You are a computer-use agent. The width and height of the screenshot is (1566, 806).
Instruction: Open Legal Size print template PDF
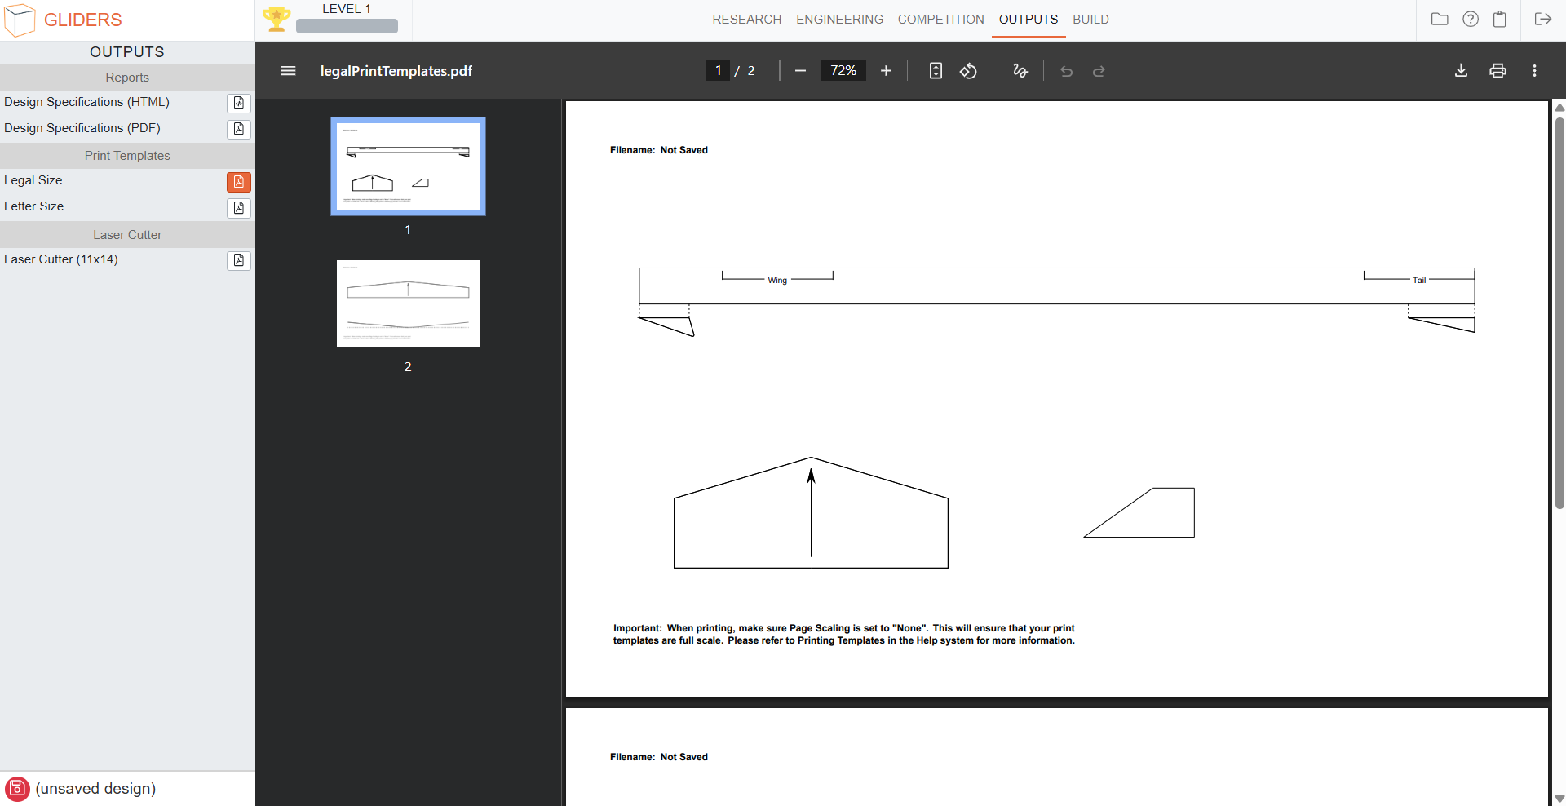tap(238, 181)
